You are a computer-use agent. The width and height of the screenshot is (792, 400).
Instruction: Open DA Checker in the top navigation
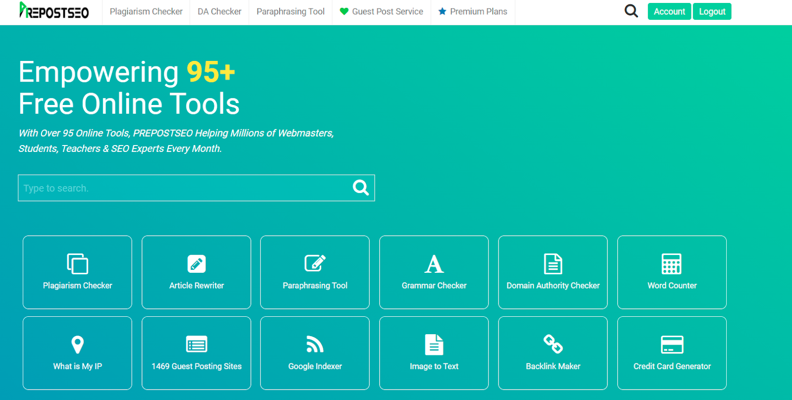click(x=219, y=11)
